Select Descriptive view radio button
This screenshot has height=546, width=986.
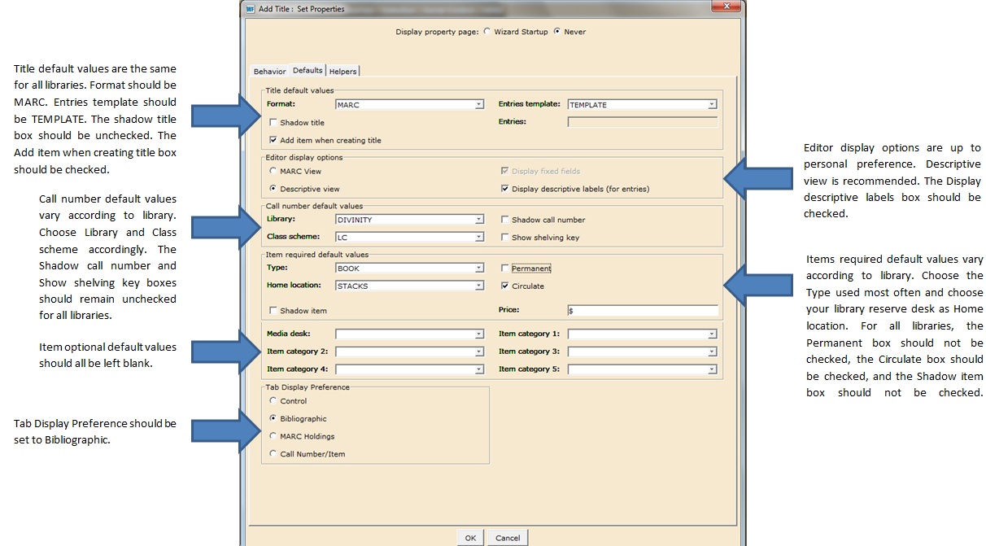click(x=273, y=189)
